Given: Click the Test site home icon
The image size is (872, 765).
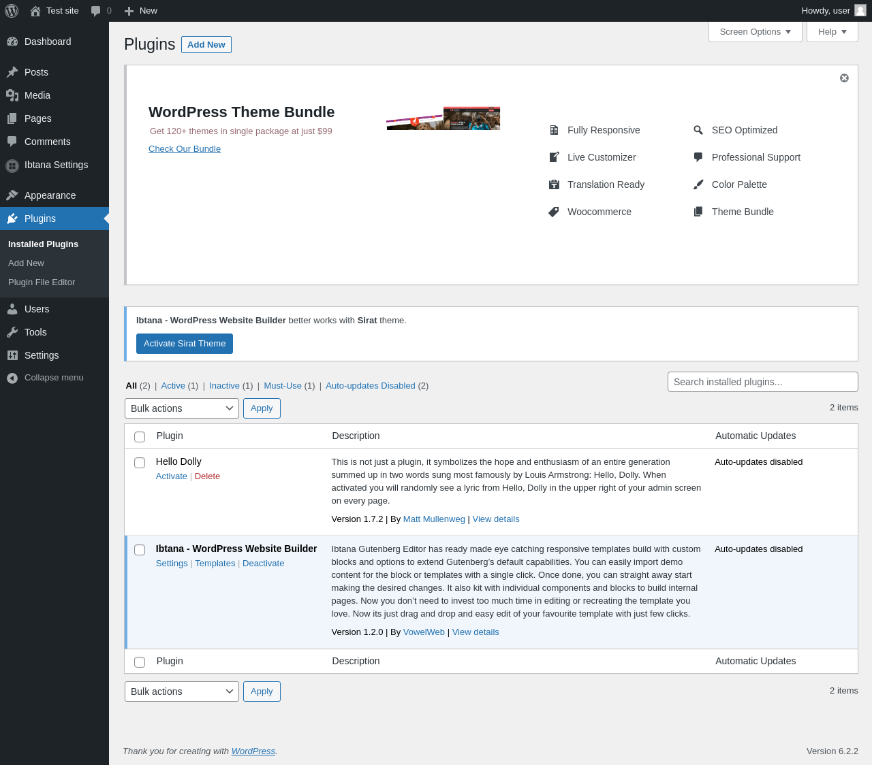Looking at the screenshot, I should [35, 11].
